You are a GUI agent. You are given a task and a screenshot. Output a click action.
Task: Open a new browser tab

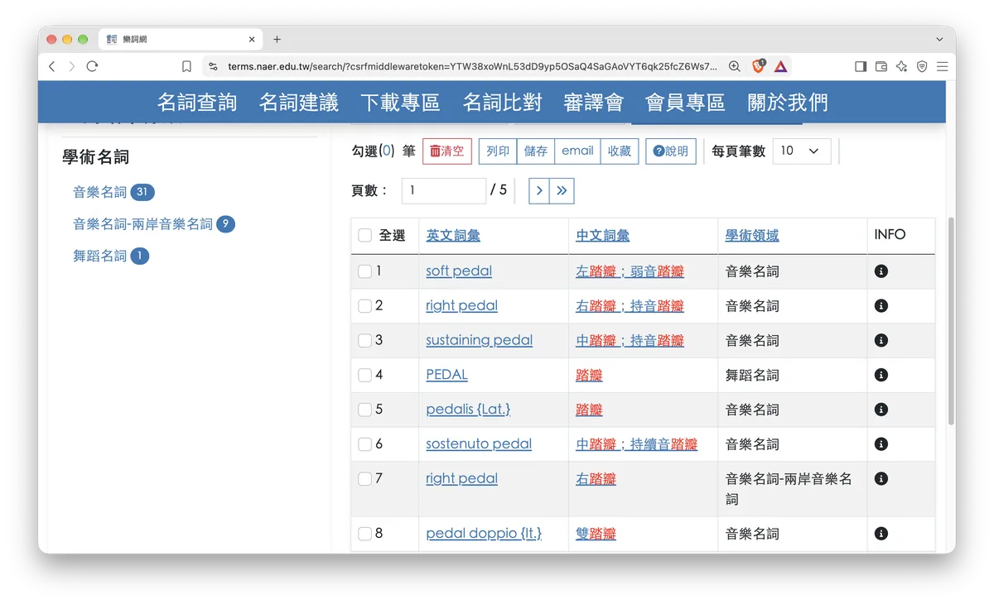(x=277, y=39)
